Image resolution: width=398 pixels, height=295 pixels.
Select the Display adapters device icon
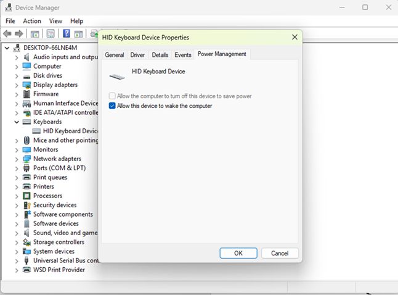tap(27, 85)
